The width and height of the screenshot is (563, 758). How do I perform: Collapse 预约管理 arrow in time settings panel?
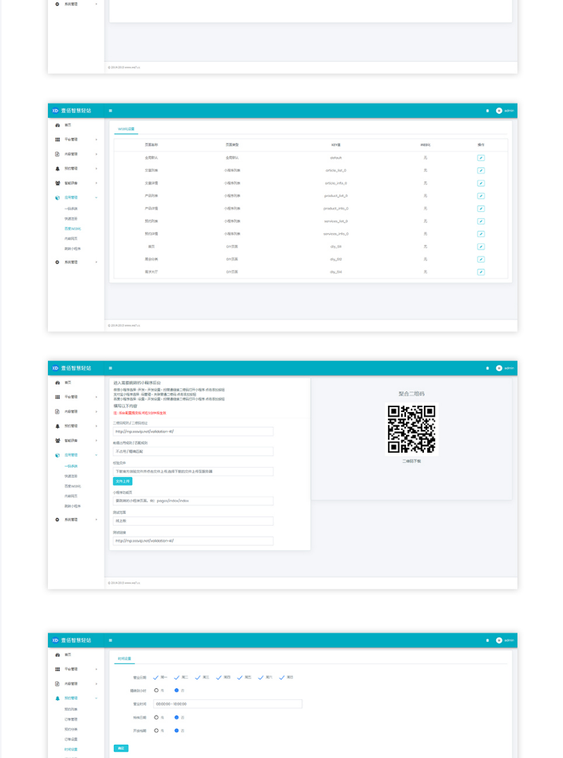(97, 698)
